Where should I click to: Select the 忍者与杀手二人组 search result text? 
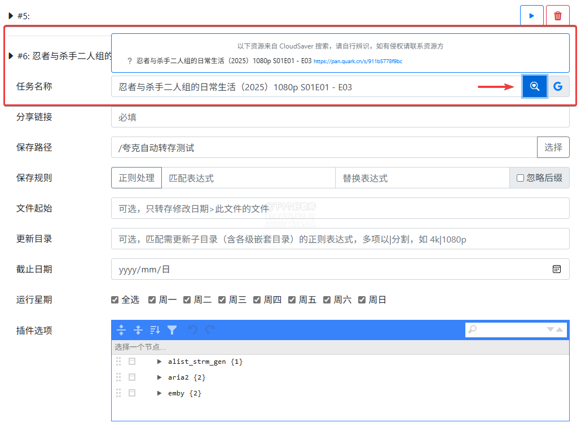click(224, 61)
